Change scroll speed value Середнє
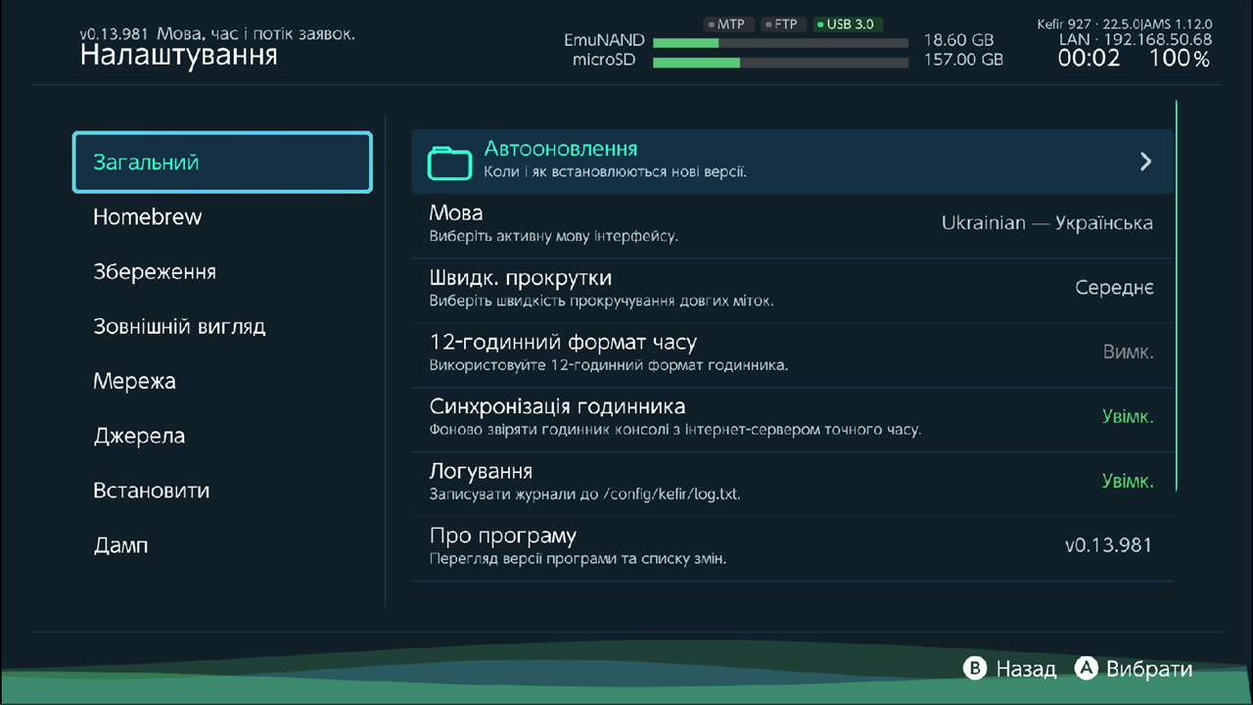This screenshot has width=1253, height=705. (x=1114, y=288)
